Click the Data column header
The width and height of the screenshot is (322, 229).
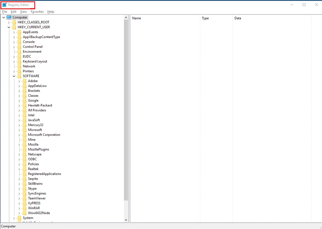point(272,18)
